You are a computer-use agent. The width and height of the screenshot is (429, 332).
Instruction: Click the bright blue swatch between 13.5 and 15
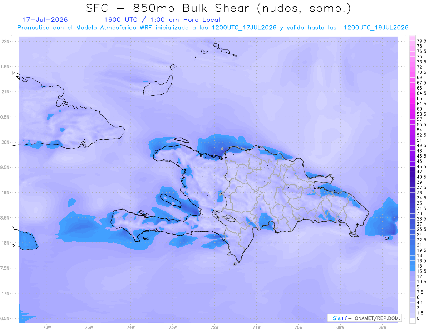(x=412, y=269)
